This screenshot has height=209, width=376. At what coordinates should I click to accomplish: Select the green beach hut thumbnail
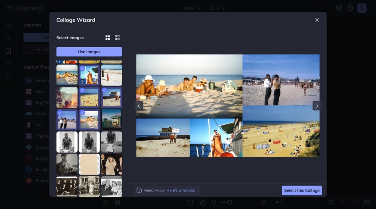[x=112, y=120]
